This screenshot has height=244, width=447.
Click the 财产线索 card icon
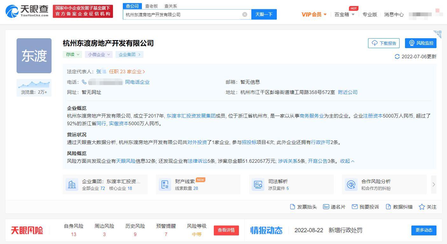[165, 184]
